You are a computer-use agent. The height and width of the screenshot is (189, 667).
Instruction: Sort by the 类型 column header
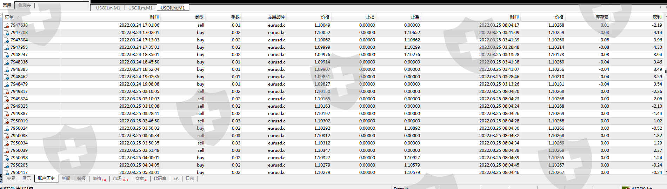point(199,17)
